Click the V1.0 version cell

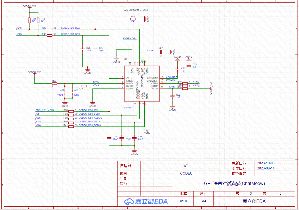183,201
